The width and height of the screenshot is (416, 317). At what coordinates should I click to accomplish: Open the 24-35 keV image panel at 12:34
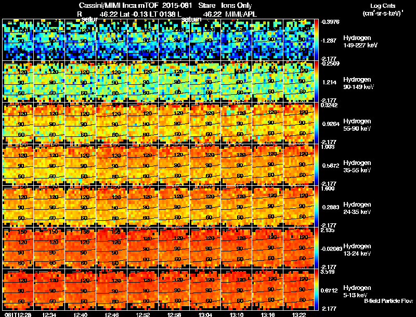tap(49, 207)
